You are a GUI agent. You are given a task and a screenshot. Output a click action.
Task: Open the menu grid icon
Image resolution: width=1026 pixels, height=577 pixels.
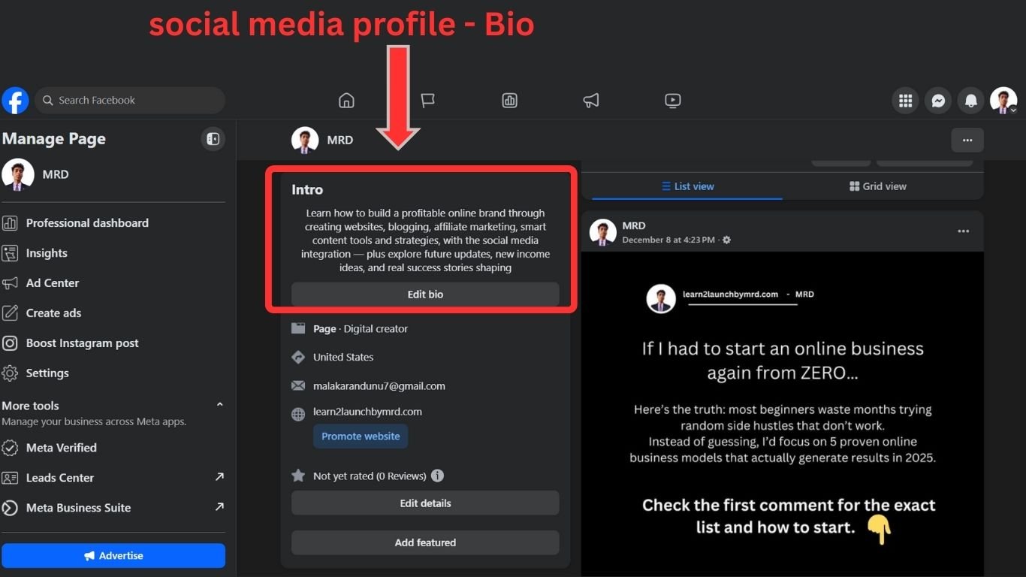pos(905,100)
